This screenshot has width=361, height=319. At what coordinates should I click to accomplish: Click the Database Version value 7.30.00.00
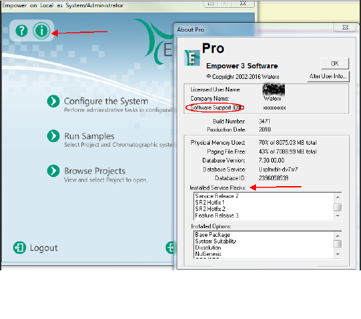pos(272,160)
